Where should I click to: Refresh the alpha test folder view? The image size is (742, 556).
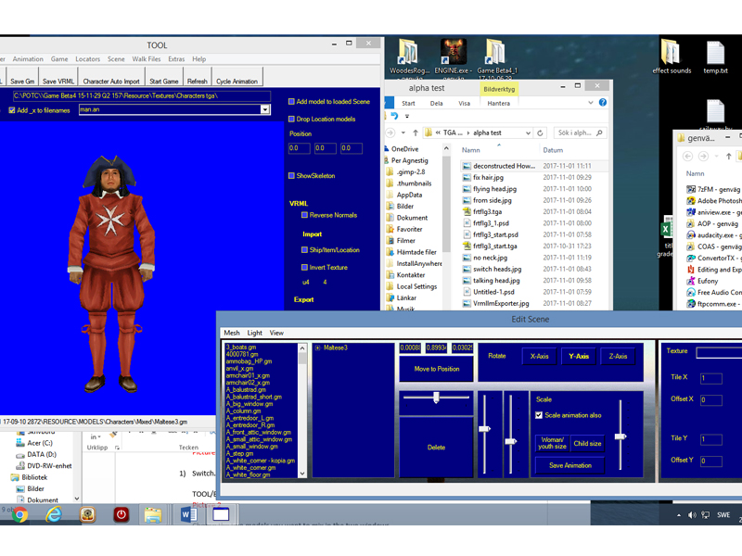(x=540, y=133)
